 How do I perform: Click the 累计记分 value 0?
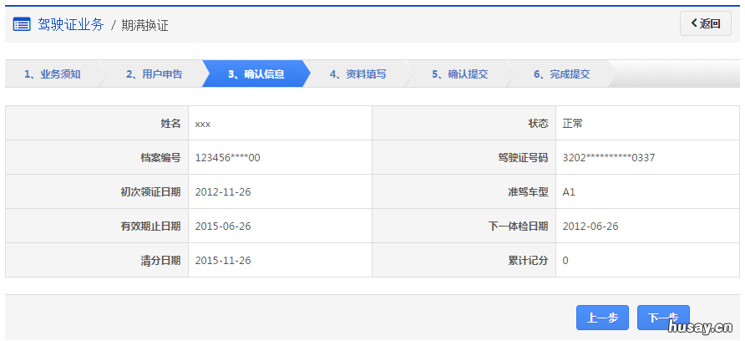[565, 260]
